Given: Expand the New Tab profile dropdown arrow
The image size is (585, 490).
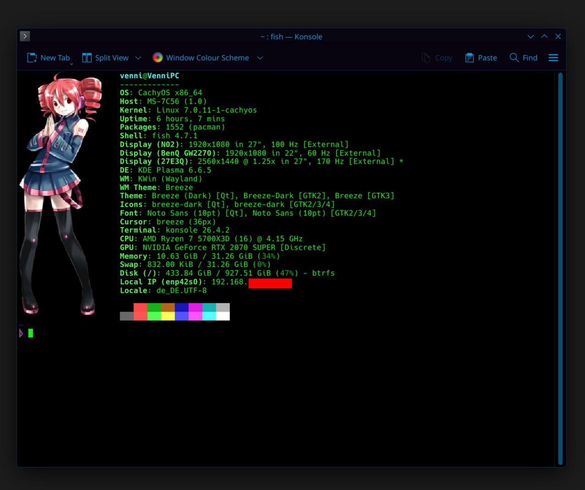Looking at the screenshot, I should 71,64.
